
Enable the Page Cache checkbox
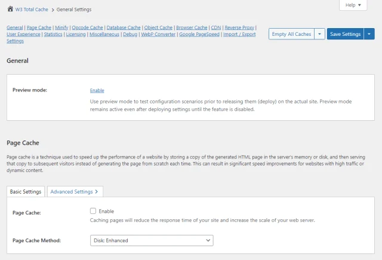93,211
